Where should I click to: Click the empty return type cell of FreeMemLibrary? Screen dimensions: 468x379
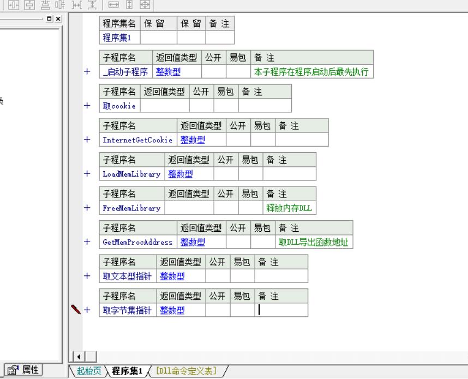pos(189,208)
